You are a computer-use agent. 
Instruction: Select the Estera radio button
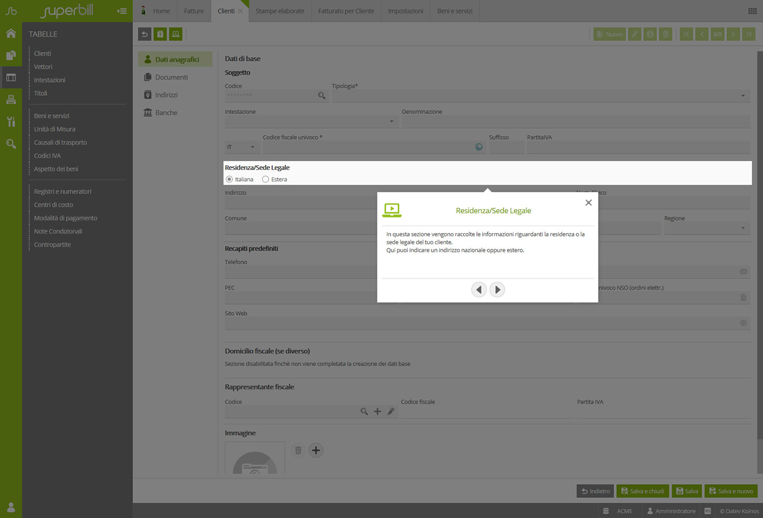pos(265,179)
